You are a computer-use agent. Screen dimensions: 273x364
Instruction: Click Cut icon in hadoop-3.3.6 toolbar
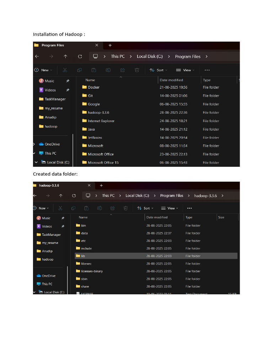click(60, 208)
